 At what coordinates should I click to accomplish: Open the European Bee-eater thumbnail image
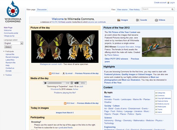(156, 47)
